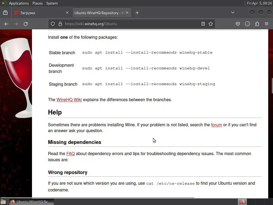Click the clock showing Fri Apr 5

click(x=259, y=3)
